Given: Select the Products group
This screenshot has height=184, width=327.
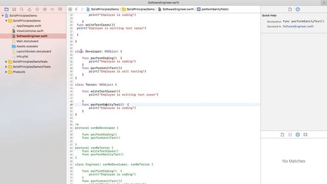Looking at the screenshot, I should pos(19,72).
